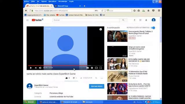Open Personas y blogs category link
Viewport: 185px width, 104px height.
tap(56, 93)
